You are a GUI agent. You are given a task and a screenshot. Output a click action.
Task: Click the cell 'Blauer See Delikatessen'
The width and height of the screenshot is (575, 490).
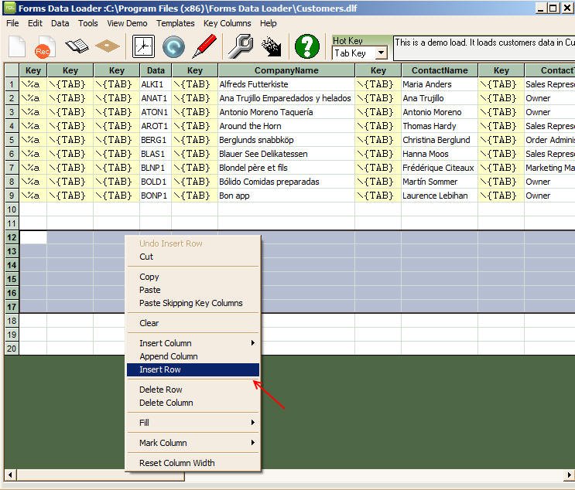286,154
